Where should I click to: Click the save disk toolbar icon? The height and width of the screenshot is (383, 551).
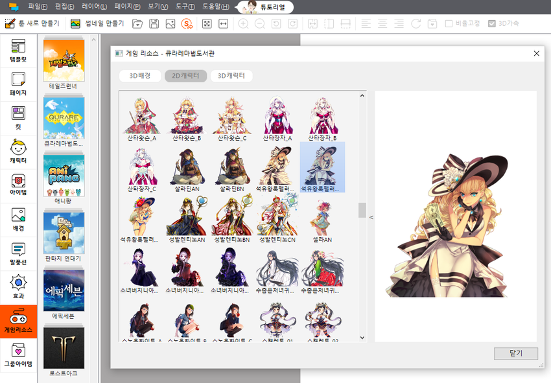154,23
